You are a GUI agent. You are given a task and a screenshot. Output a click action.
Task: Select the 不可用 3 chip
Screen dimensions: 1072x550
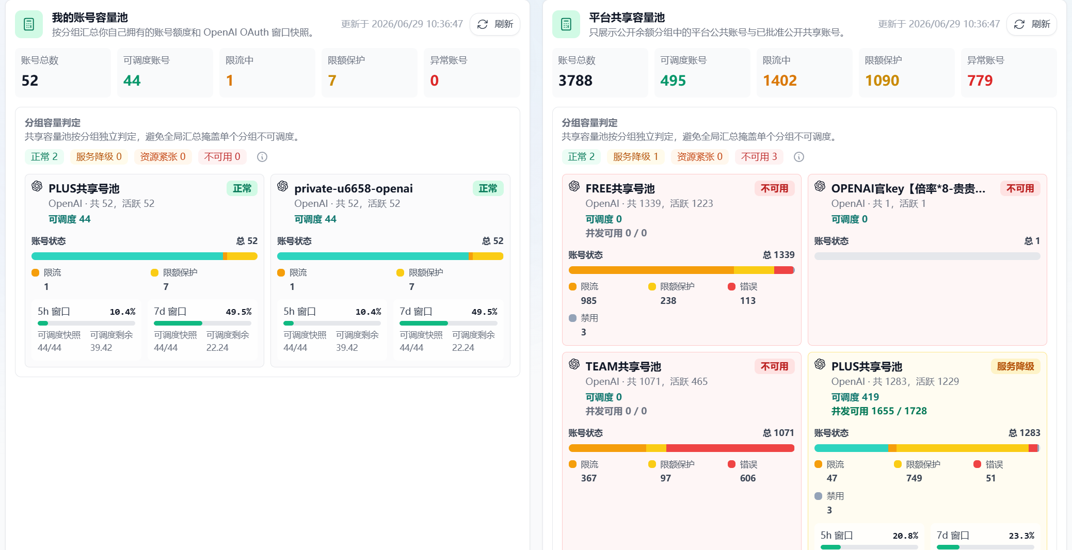point(759,157)
